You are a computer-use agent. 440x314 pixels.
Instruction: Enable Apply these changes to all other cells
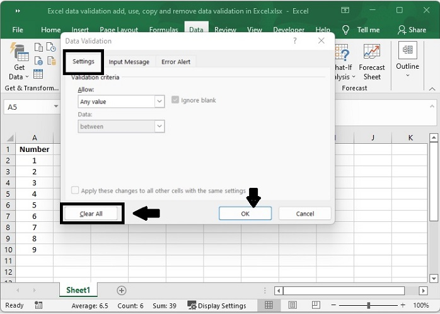pos(76,190)
